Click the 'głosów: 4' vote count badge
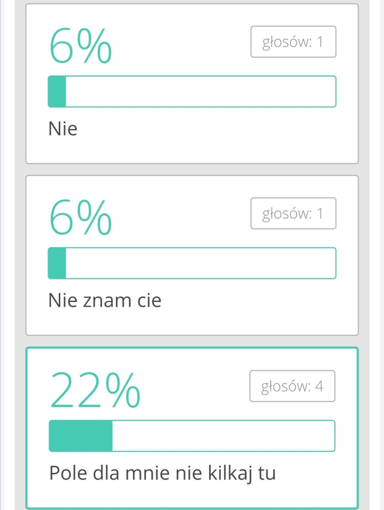The height and width of the screenshot is (510, 384). 292,386
